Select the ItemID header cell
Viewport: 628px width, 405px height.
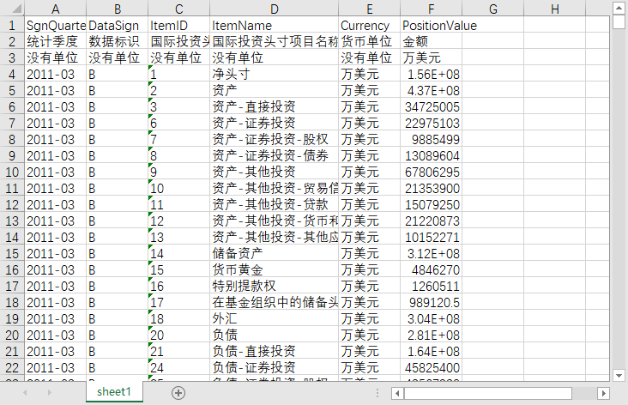coord(179,25)
